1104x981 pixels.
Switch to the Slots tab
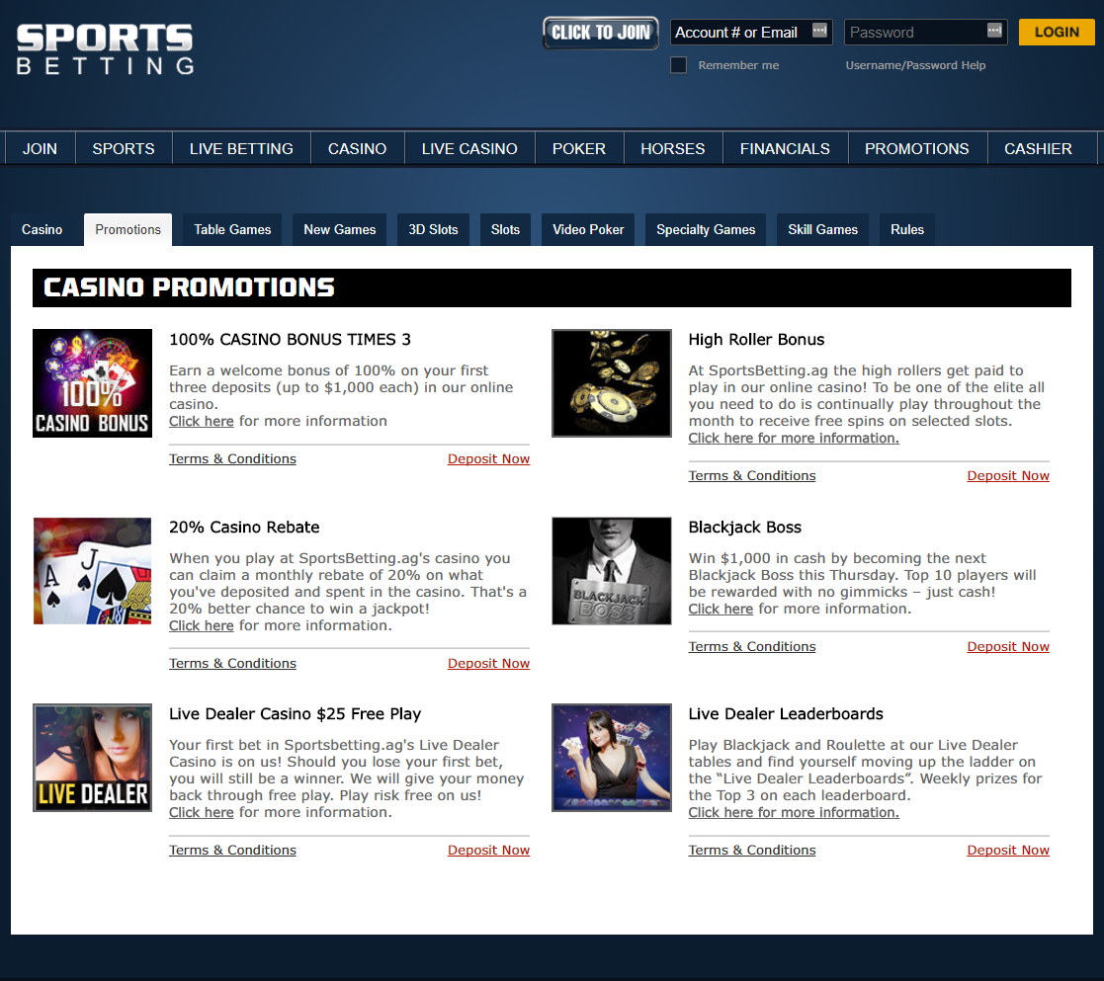click(x=505, y=229)
